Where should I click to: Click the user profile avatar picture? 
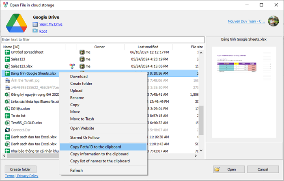tap(273, 21)
